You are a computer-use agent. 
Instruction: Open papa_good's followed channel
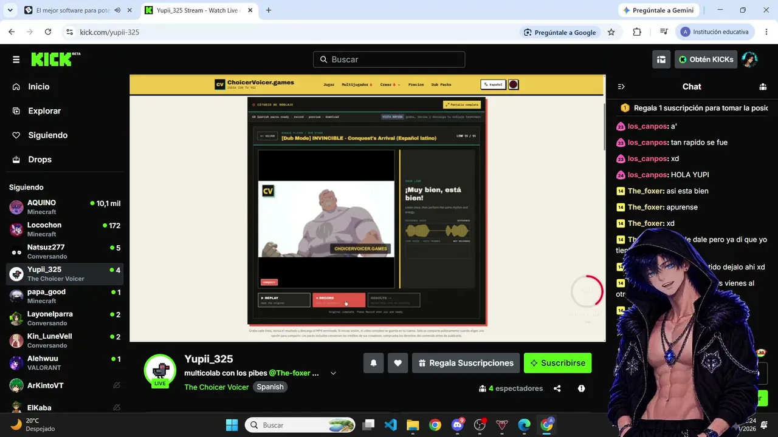point(65,296)
